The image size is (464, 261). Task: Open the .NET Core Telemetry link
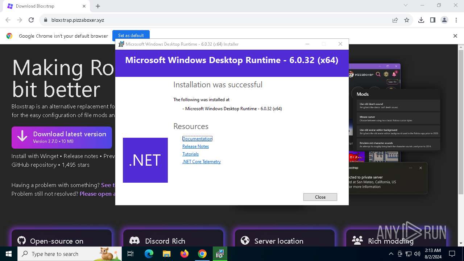[x=202, y=162]
